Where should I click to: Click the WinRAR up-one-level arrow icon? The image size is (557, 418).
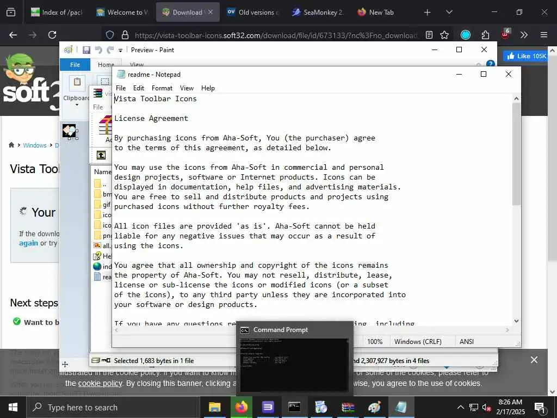pos(101,155)
